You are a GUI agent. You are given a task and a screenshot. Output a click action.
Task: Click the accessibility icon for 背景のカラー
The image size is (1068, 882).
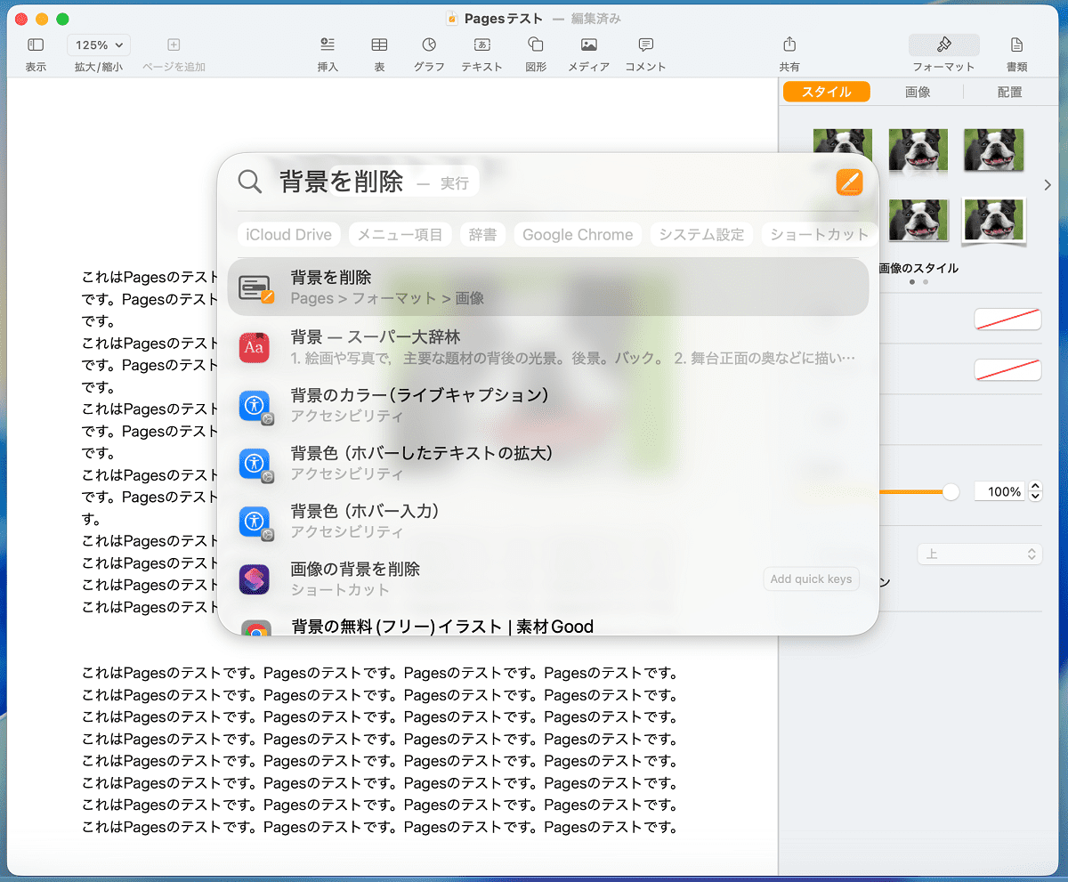(x=255, y=406)
